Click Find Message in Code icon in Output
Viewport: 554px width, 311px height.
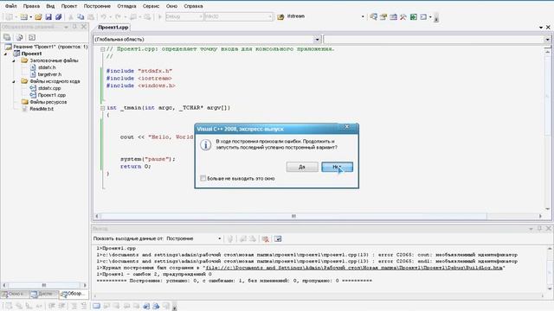(230, 238)
